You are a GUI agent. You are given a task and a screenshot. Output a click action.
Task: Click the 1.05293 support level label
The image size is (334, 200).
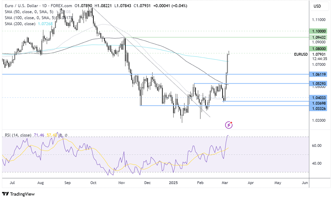coord(319,84)
